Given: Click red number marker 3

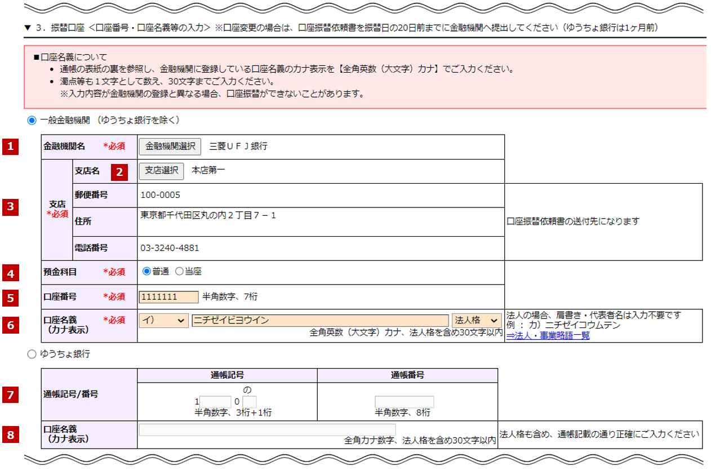Looking at the screenshot, I should tap(10, 207).
